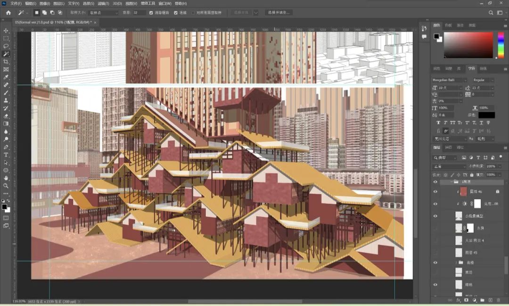
Task: Hide the 绿地 layer eye
Action: point(435,285)
